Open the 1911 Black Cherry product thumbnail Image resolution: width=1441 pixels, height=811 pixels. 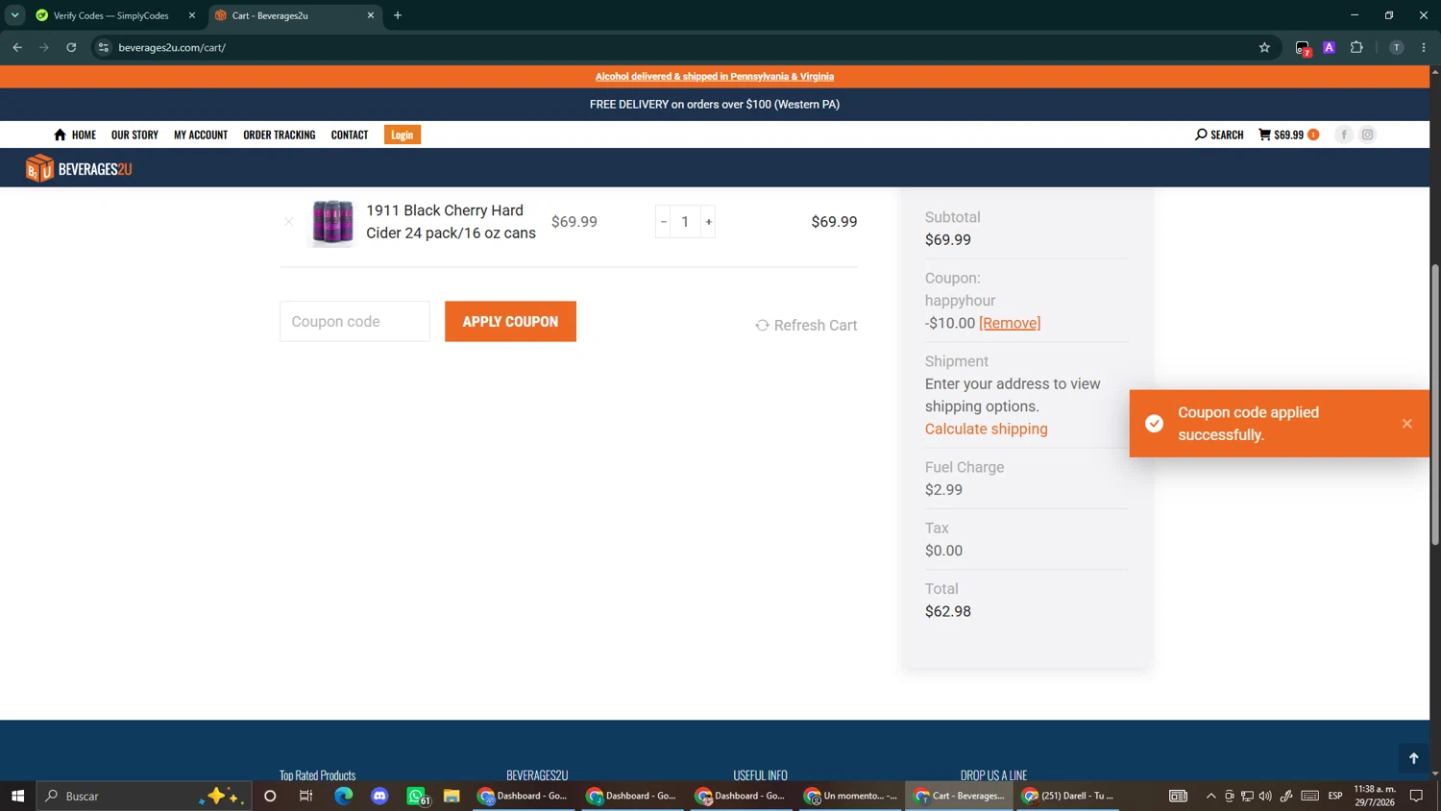[332, 222]
